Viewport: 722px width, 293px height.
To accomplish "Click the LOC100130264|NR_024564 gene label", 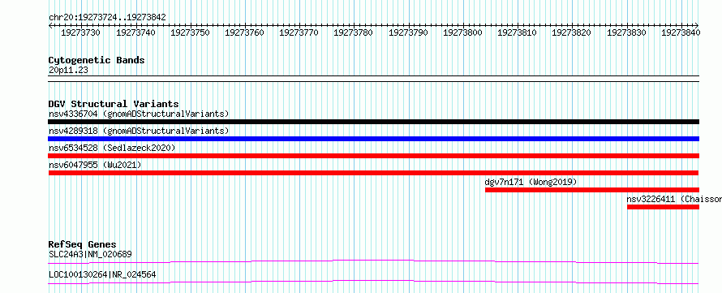I will (102, 274).
